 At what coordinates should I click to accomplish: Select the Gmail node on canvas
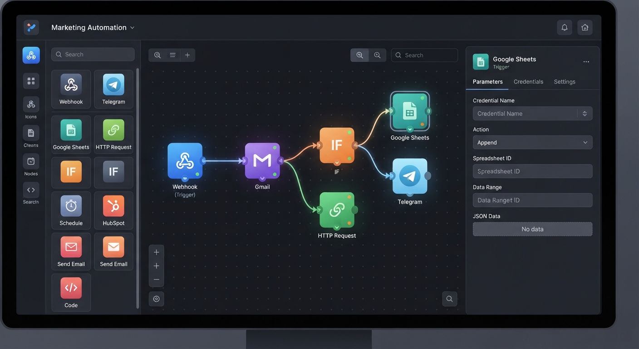262,160
